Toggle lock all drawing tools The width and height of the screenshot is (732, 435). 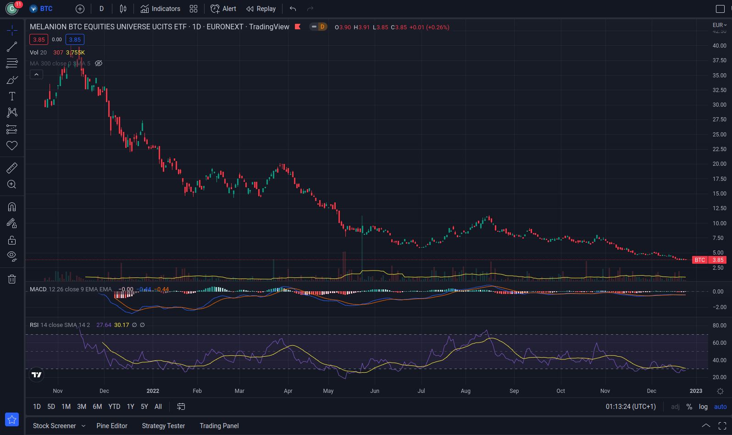click(x=12, y=240)
